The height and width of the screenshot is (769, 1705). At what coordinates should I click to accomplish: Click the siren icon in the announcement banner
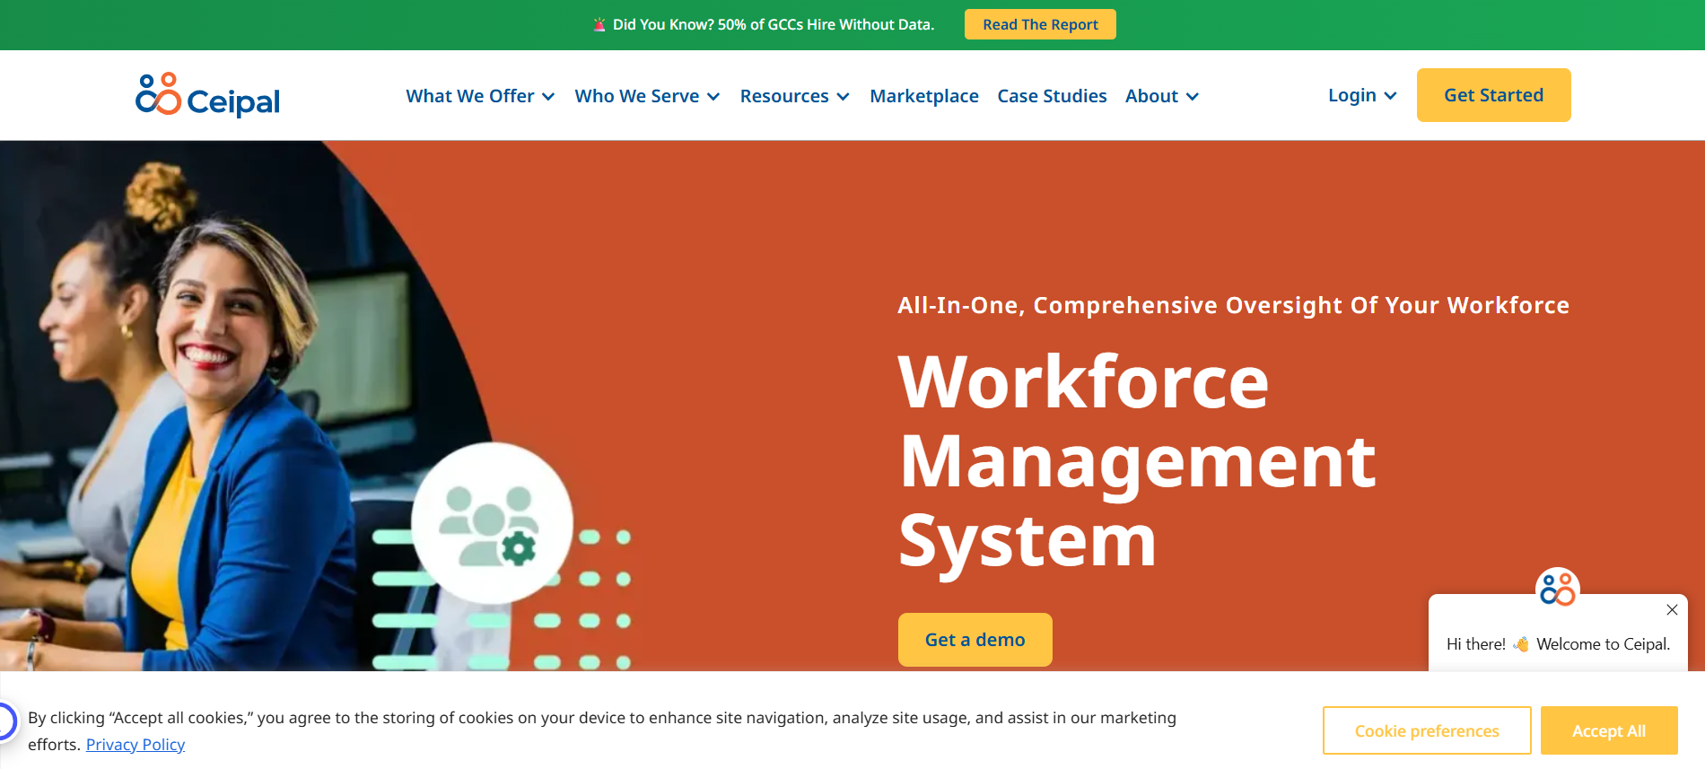click(x=599, y=25)
